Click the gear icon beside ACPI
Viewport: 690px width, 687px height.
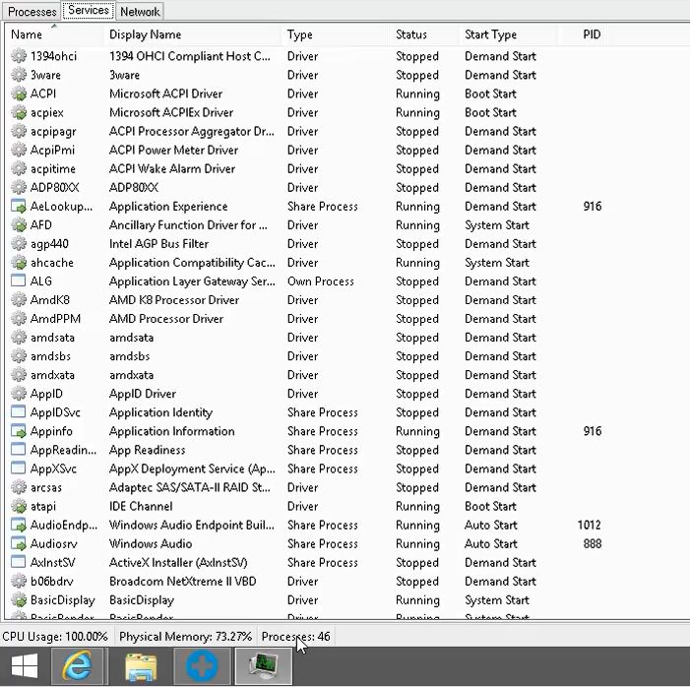[x=19, y=94]
